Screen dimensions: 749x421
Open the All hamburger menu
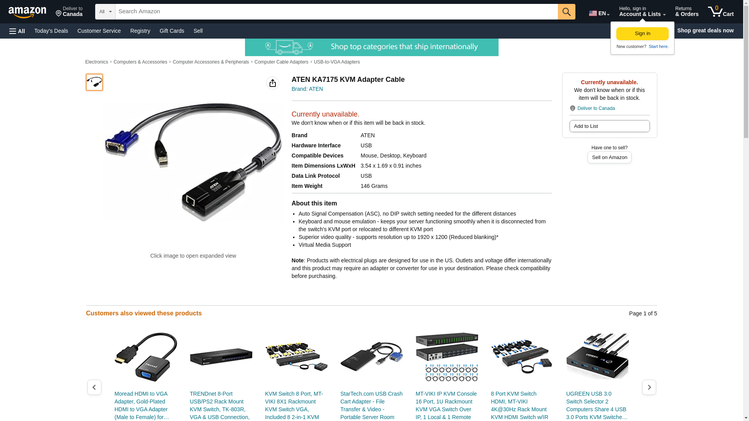tap(17, 31)
